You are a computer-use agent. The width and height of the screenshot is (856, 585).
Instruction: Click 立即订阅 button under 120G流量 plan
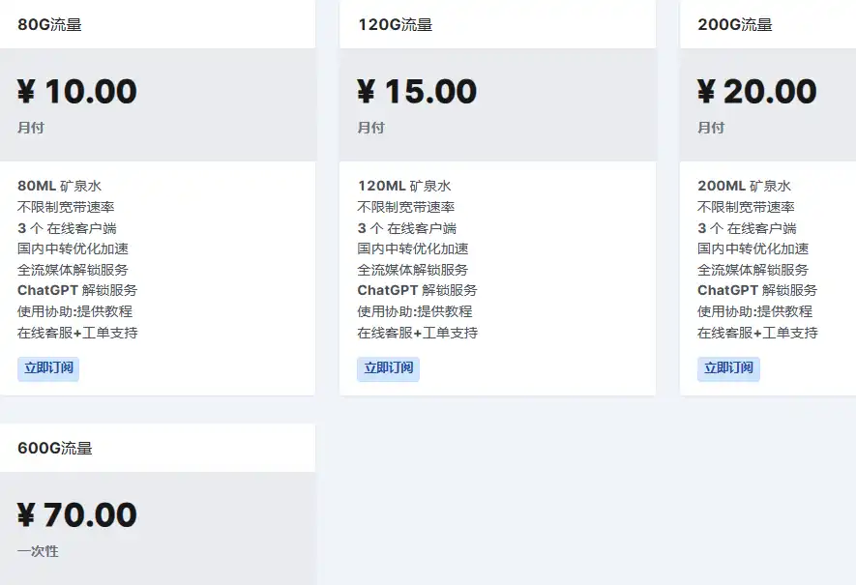click(x=388, y=368)
